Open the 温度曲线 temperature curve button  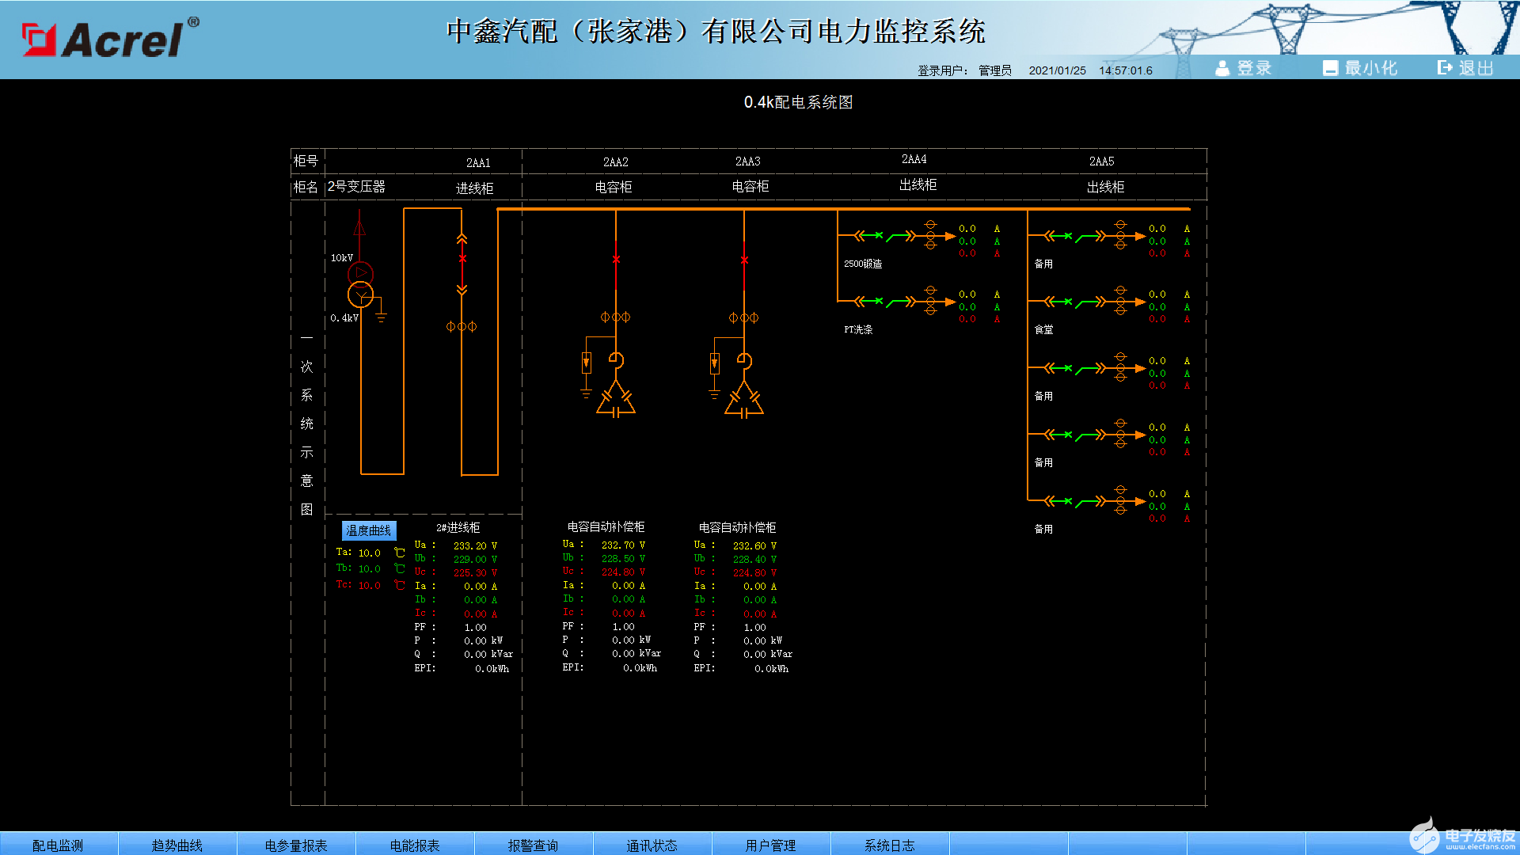(x=368, y=530)
